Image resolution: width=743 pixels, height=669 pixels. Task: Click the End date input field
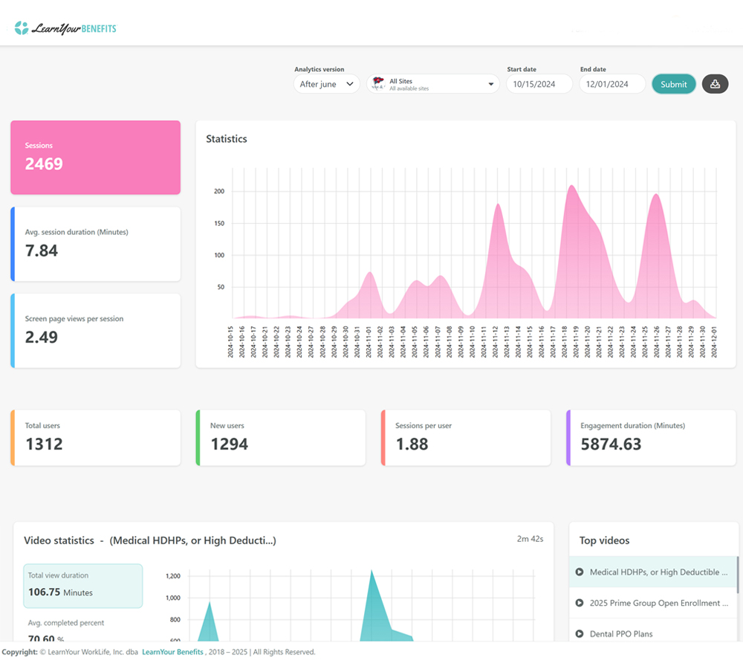coord(611,84)
